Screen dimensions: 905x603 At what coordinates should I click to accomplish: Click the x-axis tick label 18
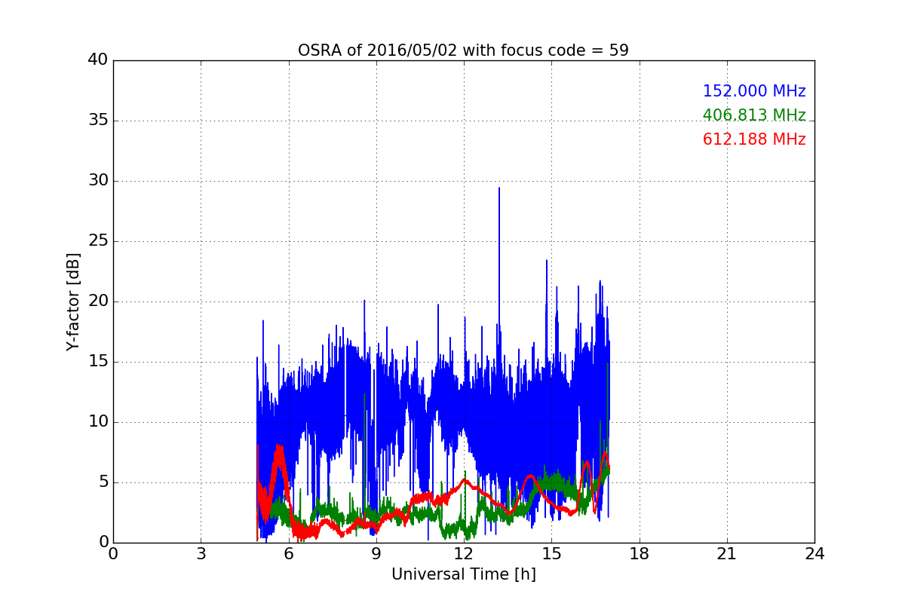tap(639, 554)
